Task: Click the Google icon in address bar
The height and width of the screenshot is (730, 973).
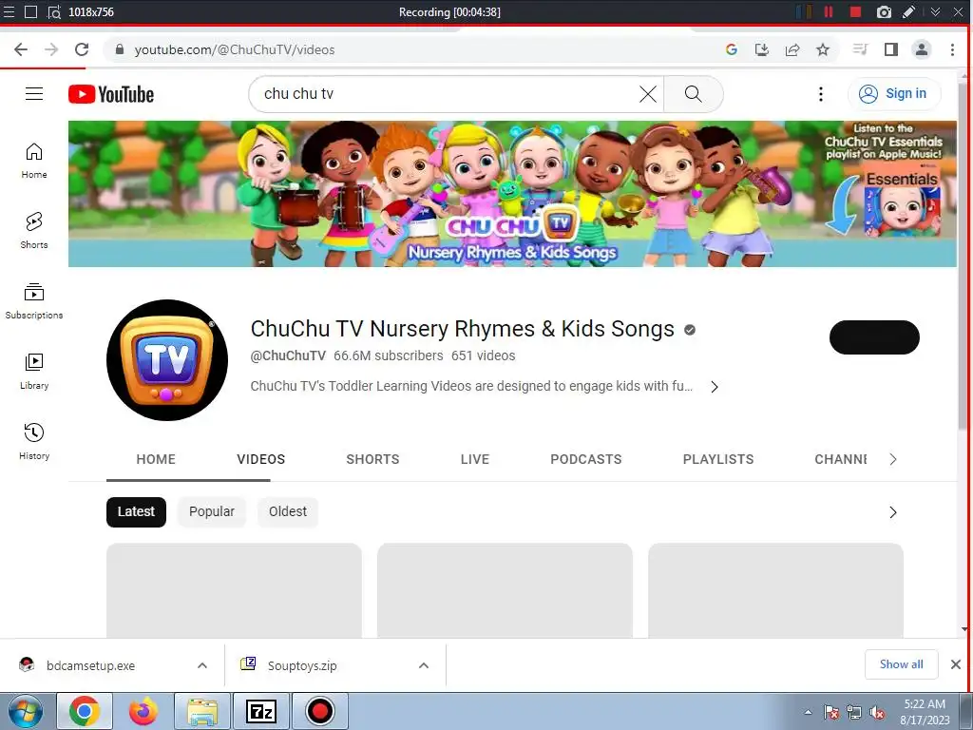Action: point(732,49)
